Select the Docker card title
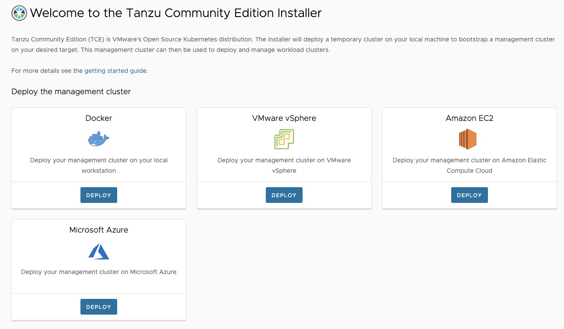Screen dimensions: 564x329 [98, 118]
